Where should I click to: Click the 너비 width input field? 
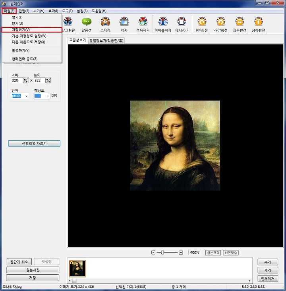click(x=17, y=81)
